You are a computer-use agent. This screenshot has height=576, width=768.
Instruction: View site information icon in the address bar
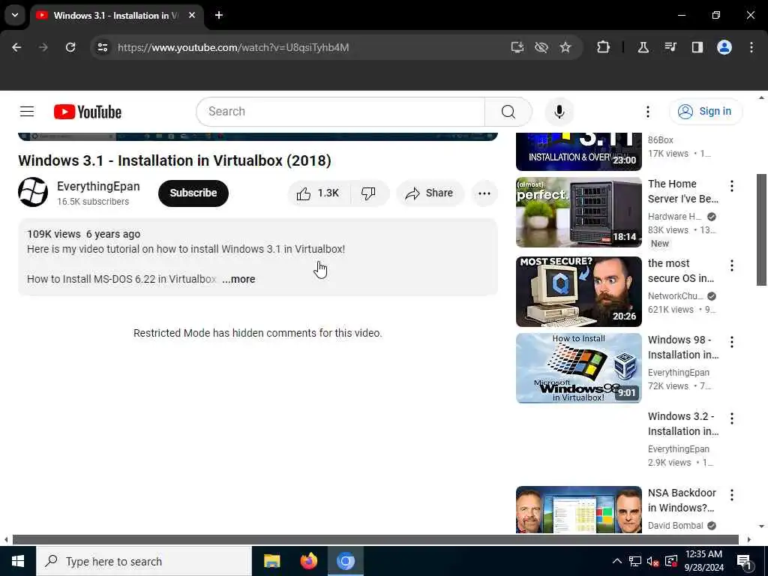[x=102, y=47]
